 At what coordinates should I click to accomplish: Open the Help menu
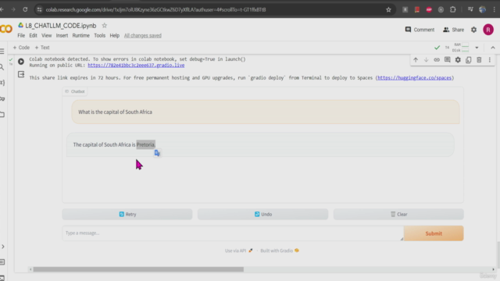tap(115, 35)
